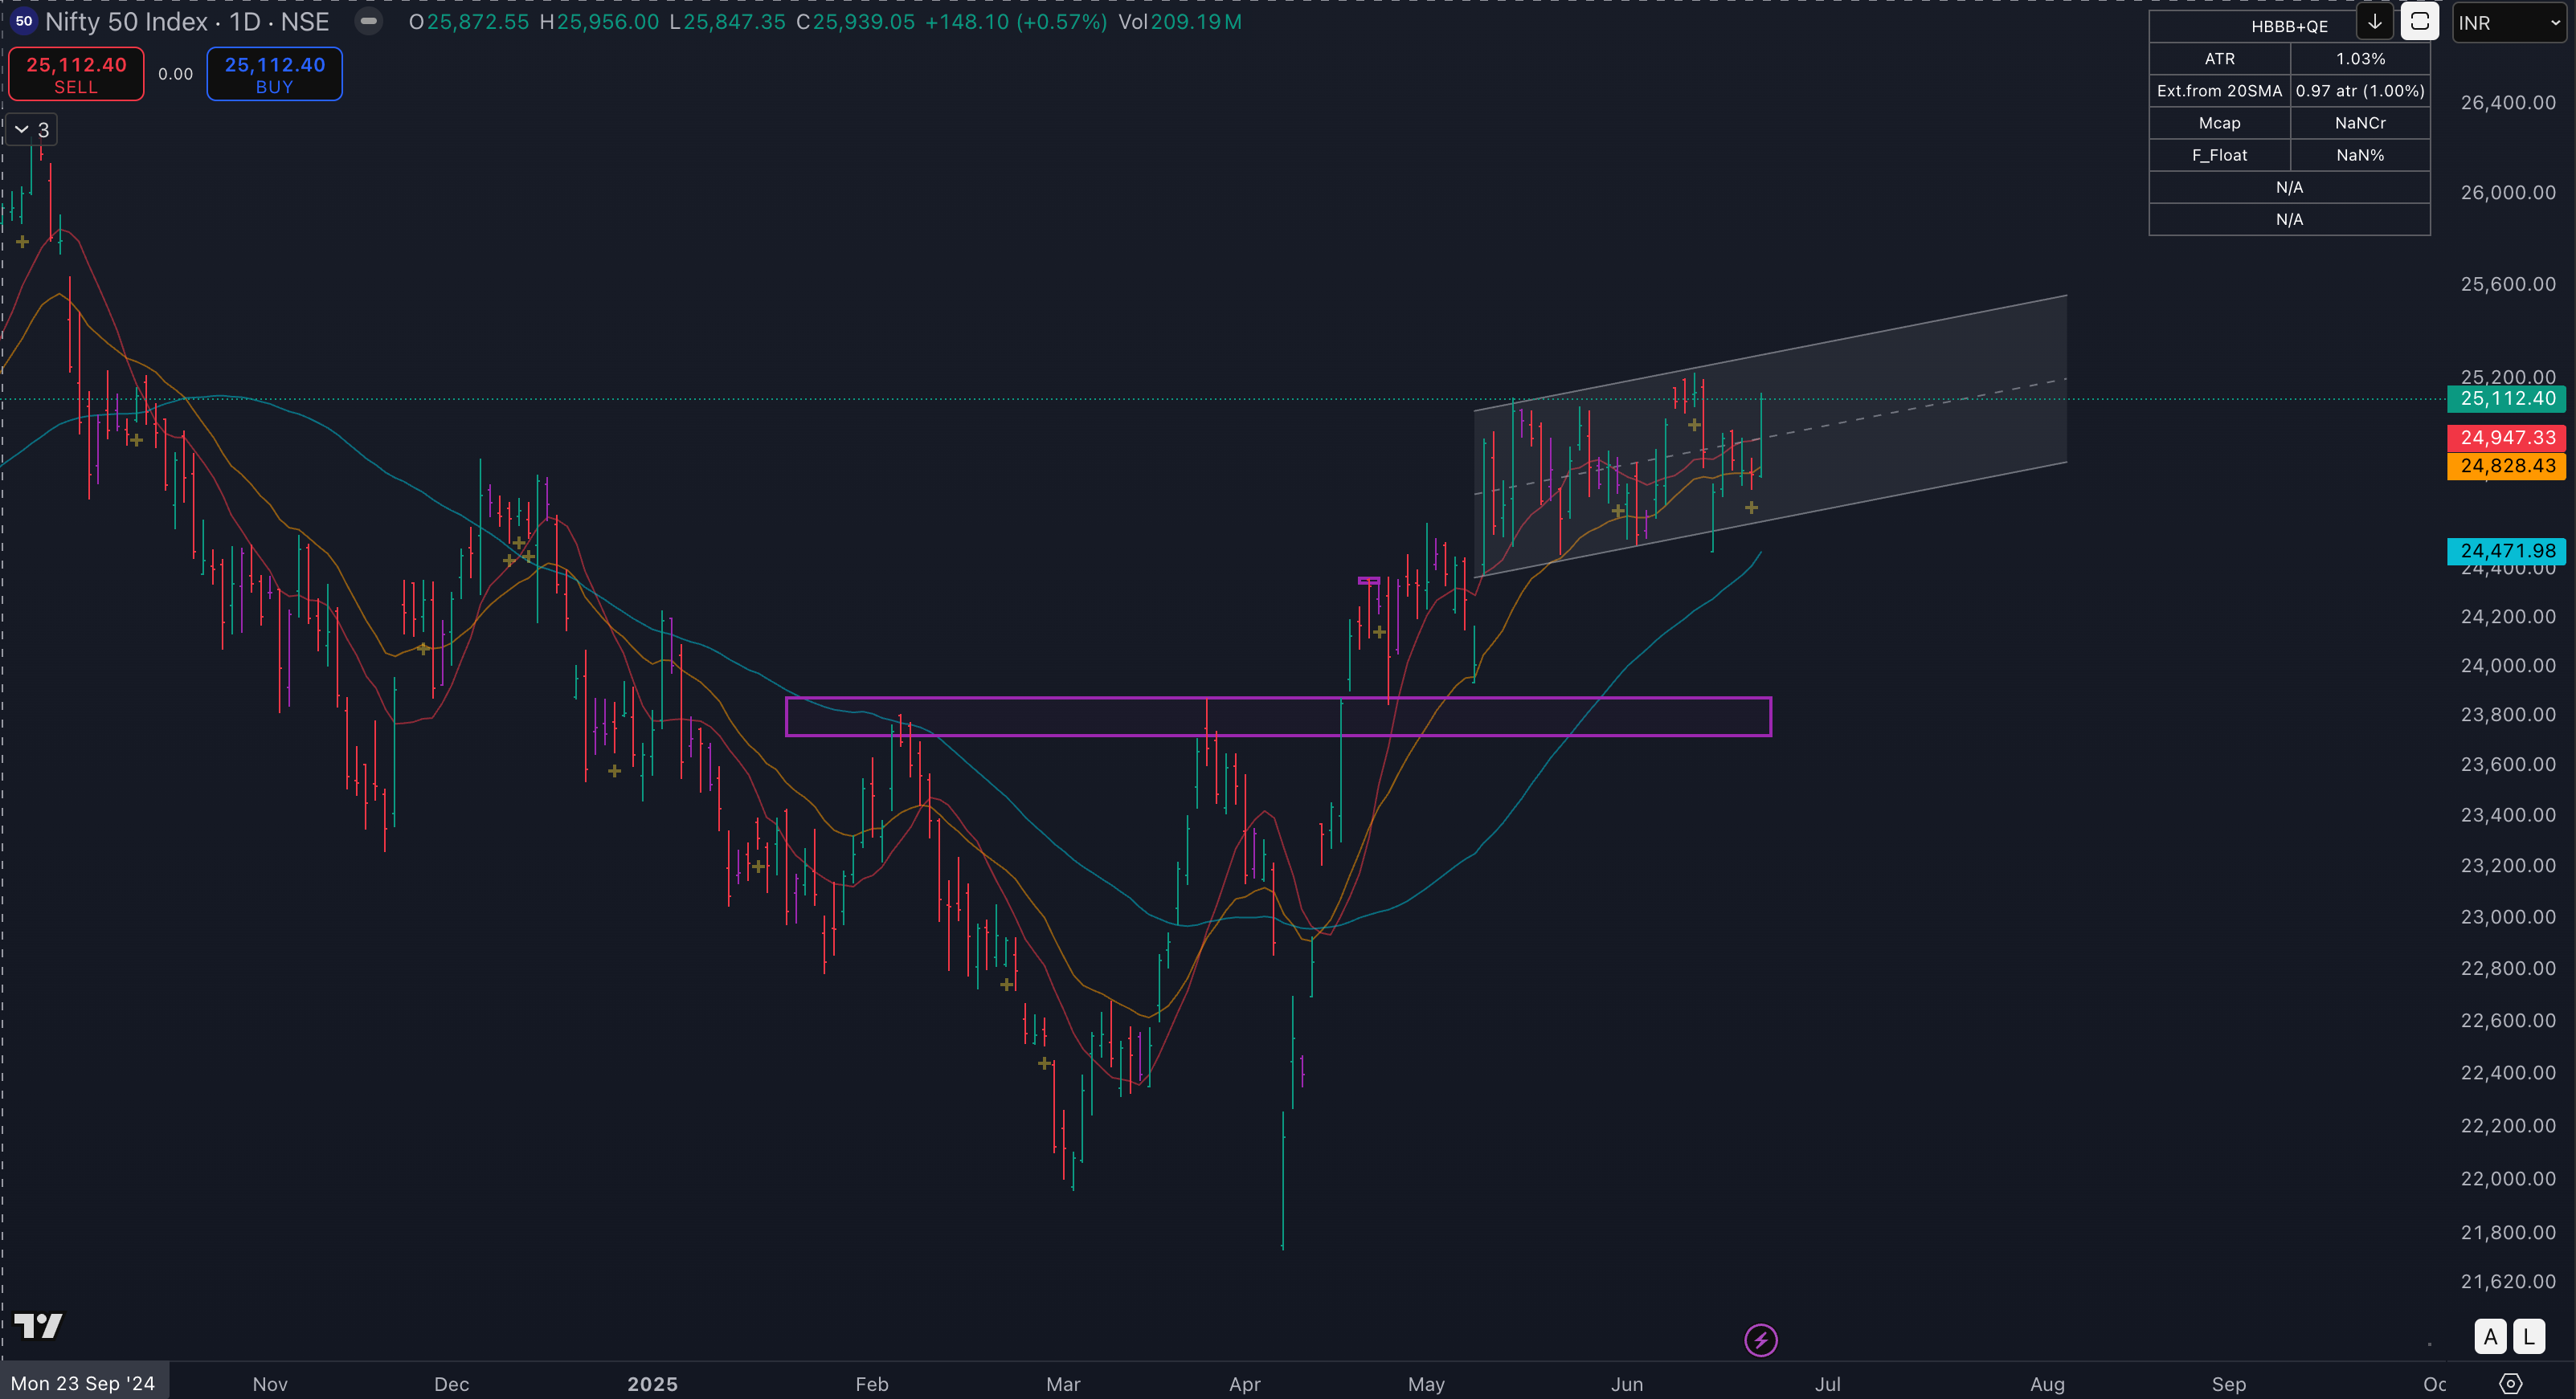Click the 24,947.33 red price label
This screenshot has width=2576, height=1399.
(x=2506, y=438)
